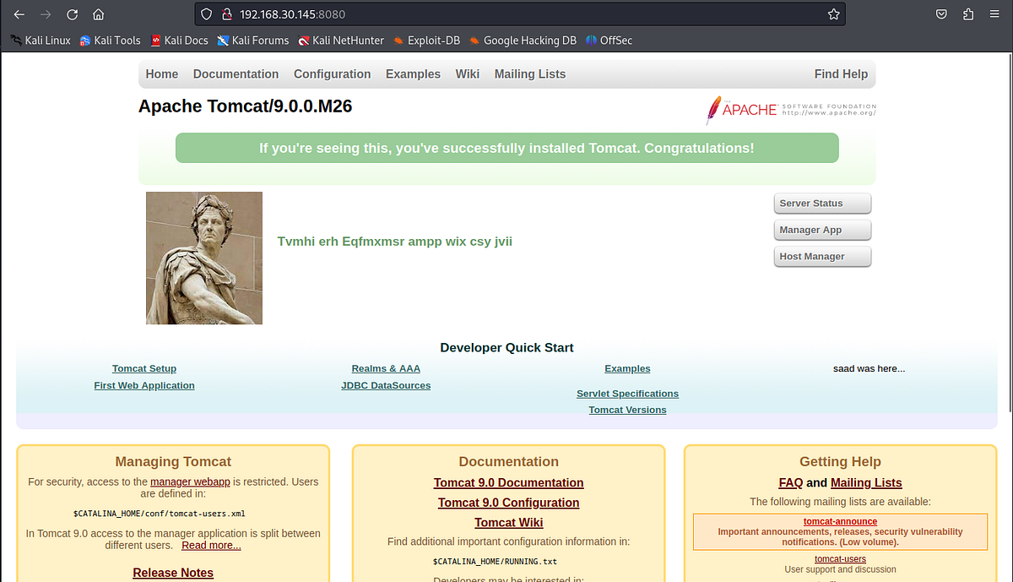Navigate back using the back arrow
This screenshot has width=1013, height=582.
(19, 14)
